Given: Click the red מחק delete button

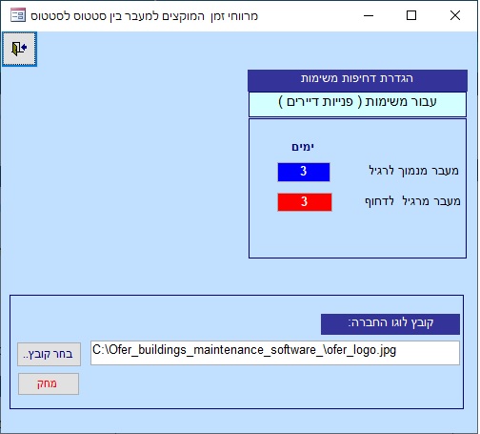Looking at the screenshot, I should (49, 383).
